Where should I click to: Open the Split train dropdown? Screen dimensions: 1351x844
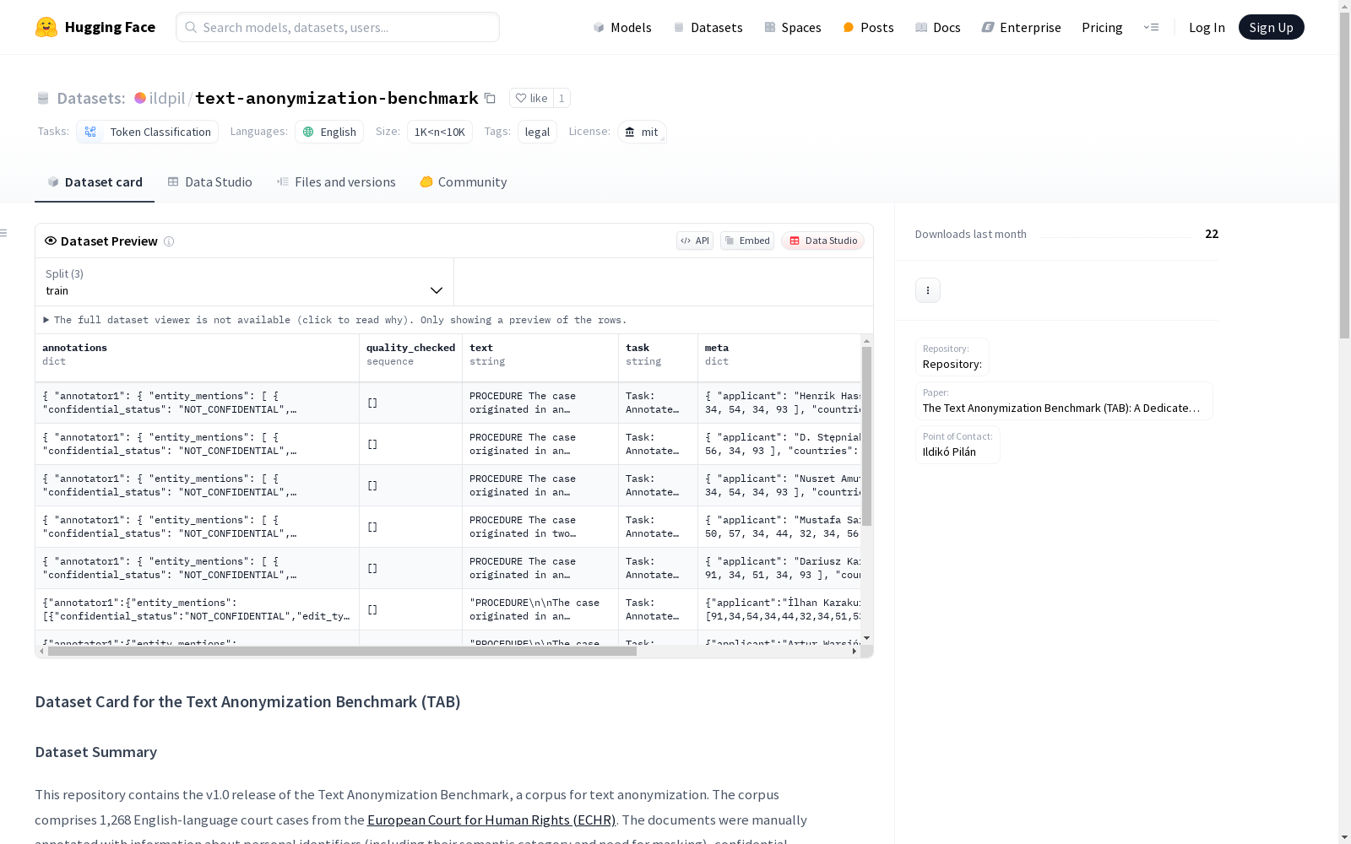245,282
